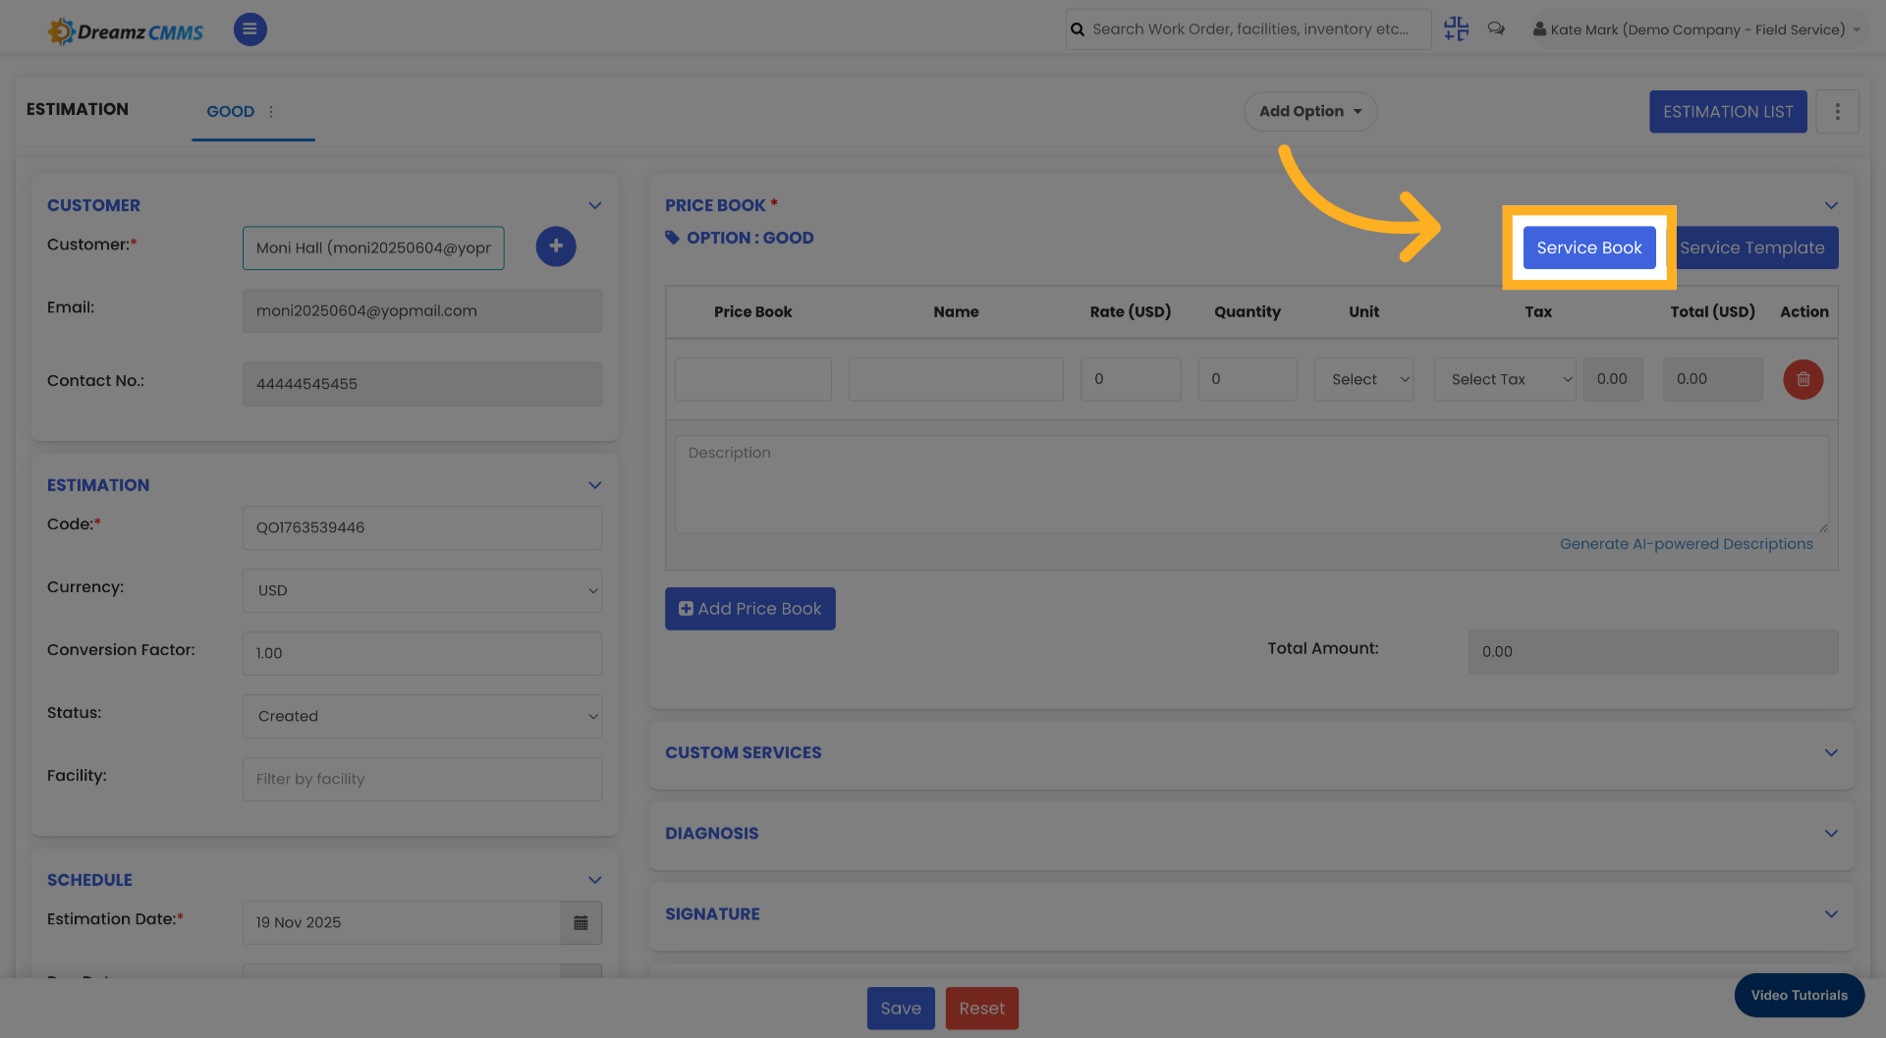Click the Conversion Factor field
This screenshot has height=1038, width=1886.
pyautogui.click(x=422, y=653)
